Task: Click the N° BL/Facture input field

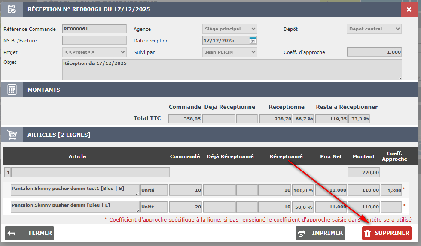Action: [x=95, y=41]
